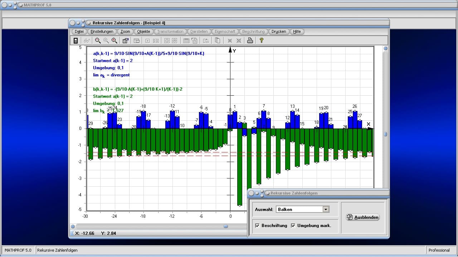Click the Rekursive Zahlenfolgen panel title bar

click(x=318, y=193)
